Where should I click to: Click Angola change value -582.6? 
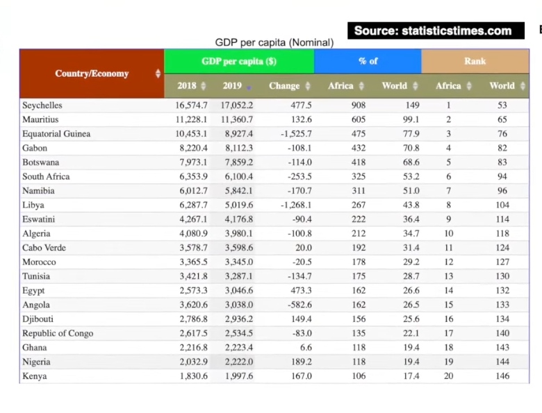(299, 305)
